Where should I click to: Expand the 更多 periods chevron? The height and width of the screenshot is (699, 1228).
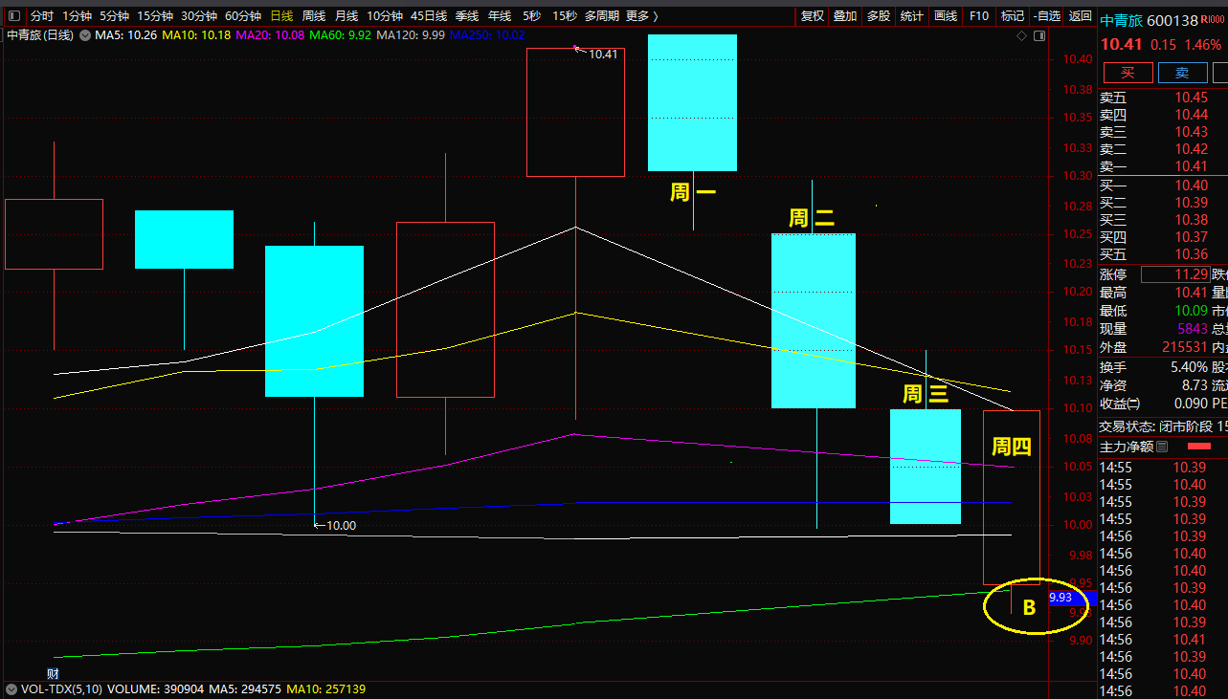pos(656,16)
